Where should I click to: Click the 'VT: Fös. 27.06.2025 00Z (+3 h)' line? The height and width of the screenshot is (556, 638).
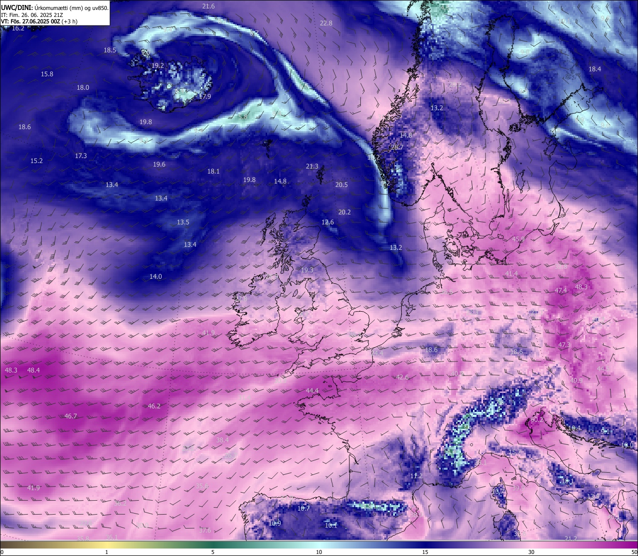[39, 21]
